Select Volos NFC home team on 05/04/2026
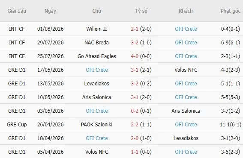This screenshot has width=243, height=158. (96, 152)
